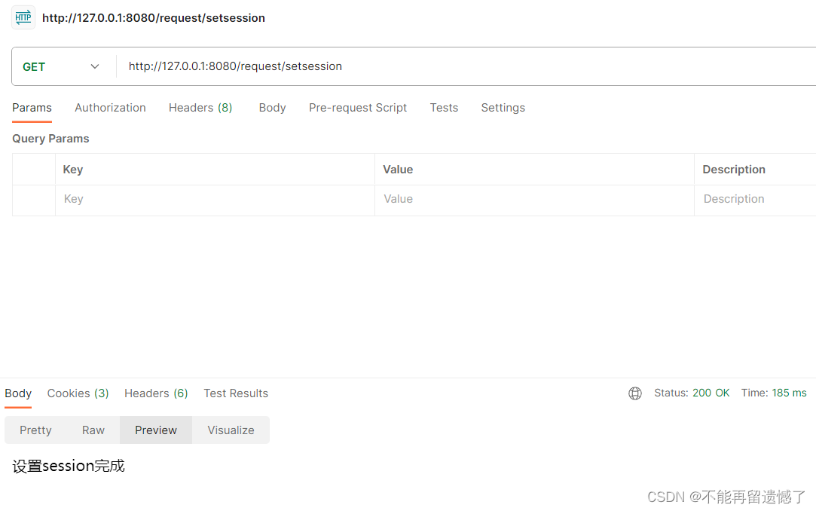Open the Test Results tab
816x511 pixels.
point(236,393)
